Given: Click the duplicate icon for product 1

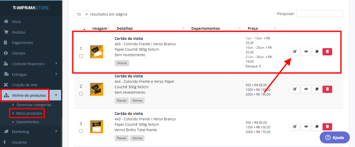Looking at the screenshot, I should point(317,52).
